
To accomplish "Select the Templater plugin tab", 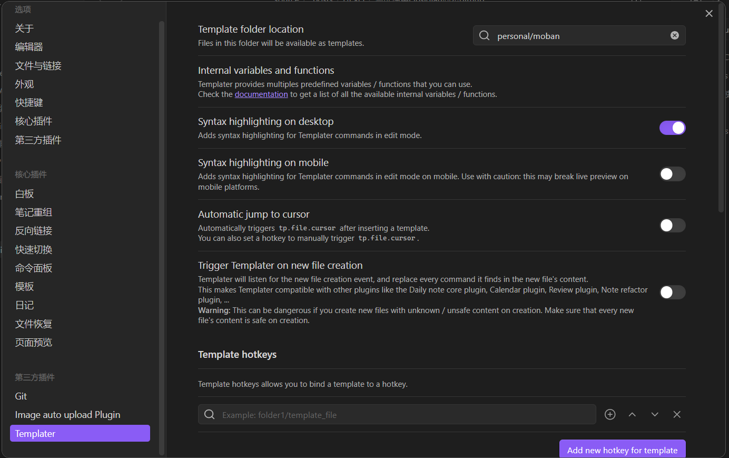I will pos(80,433).
